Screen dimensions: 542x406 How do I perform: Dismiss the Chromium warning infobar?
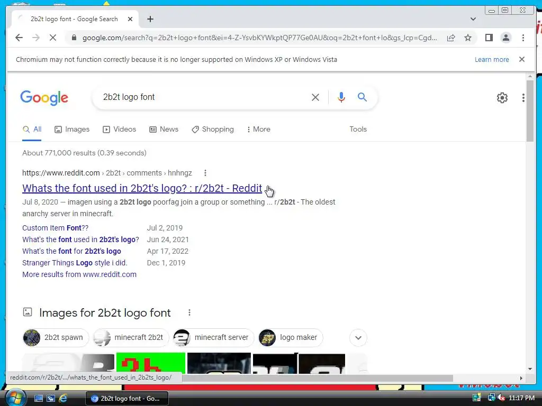tap(522, 59)
